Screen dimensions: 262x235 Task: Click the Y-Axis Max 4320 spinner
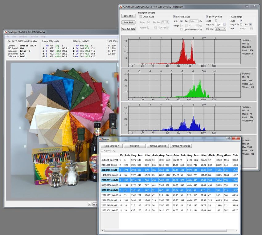[246, 29]
